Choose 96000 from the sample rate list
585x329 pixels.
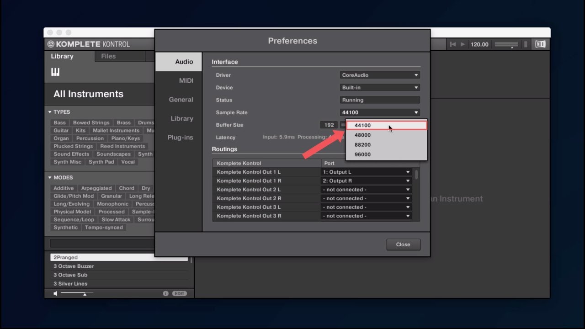(x=387, y=154)
